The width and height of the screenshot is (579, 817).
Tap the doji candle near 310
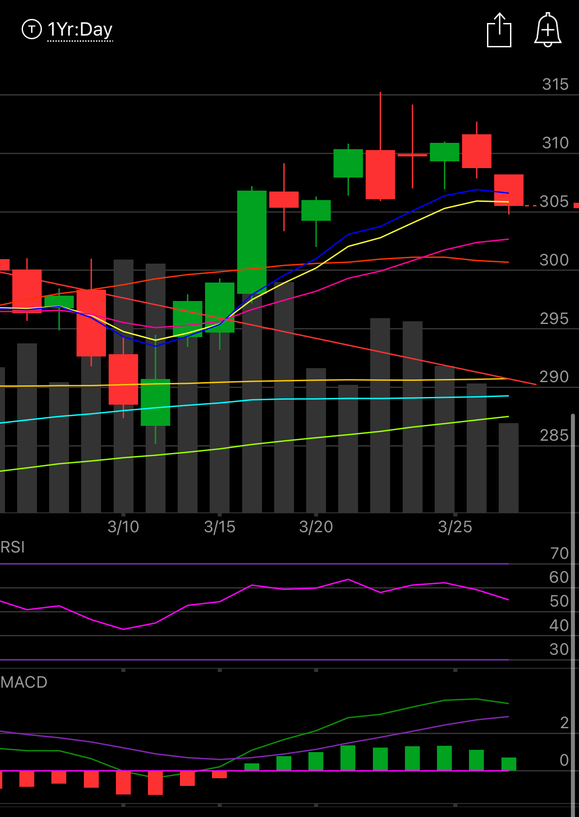[412, 155]
